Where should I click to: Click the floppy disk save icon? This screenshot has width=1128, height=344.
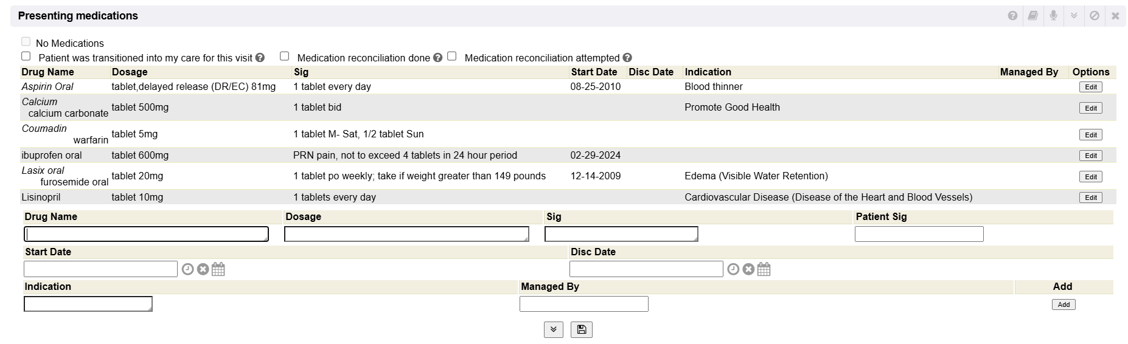pyautogui.click(x=582, y=329)
